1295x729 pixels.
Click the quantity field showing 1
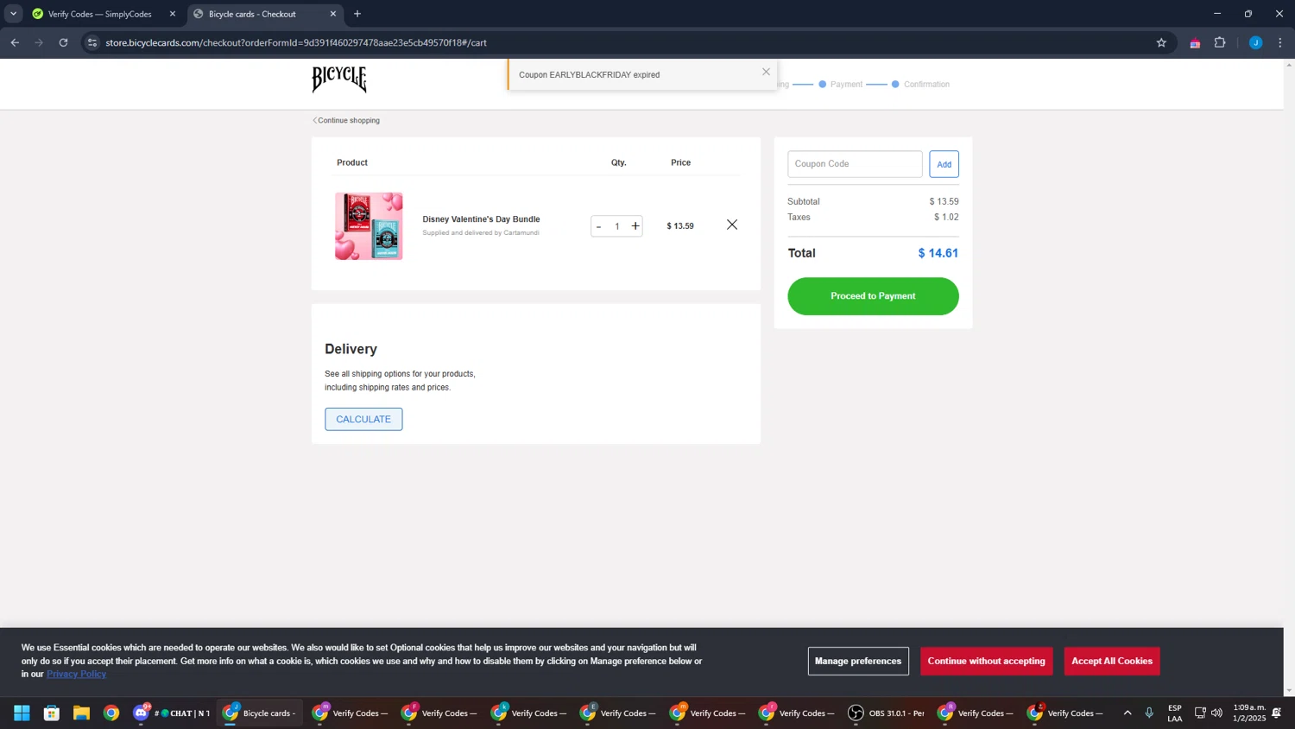[x=617, y=226]
